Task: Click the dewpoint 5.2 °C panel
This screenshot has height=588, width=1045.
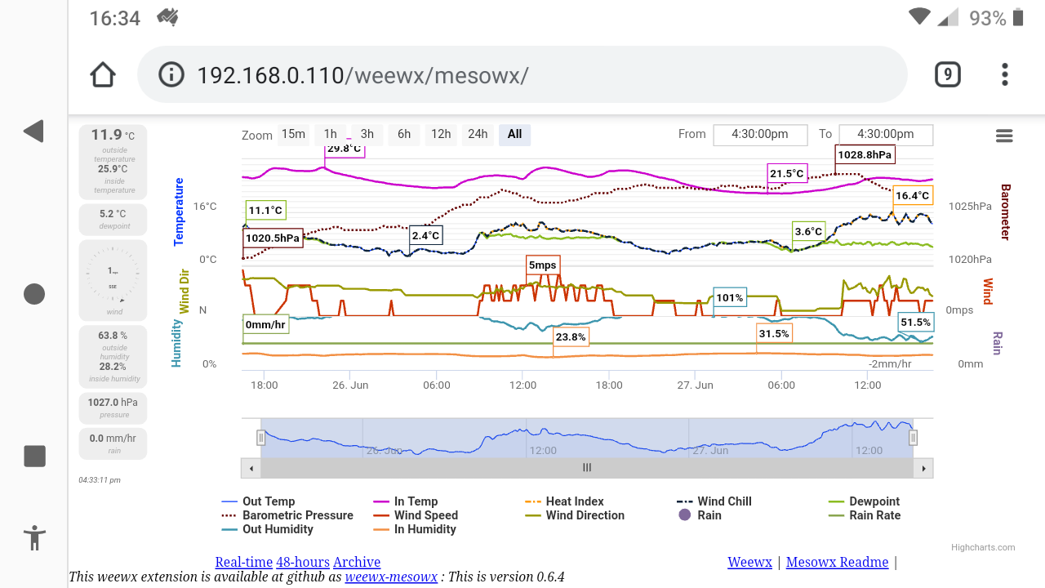Action: point(113,220)
